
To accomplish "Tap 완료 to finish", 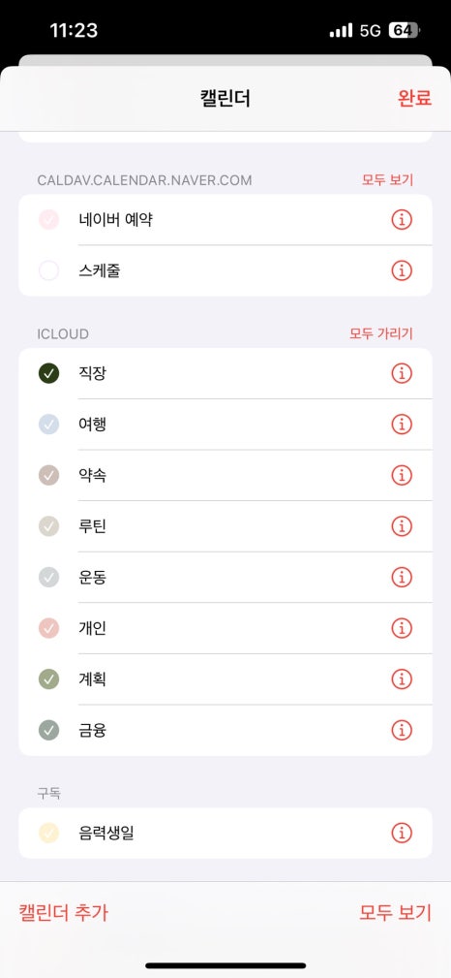I will [415, 98].
